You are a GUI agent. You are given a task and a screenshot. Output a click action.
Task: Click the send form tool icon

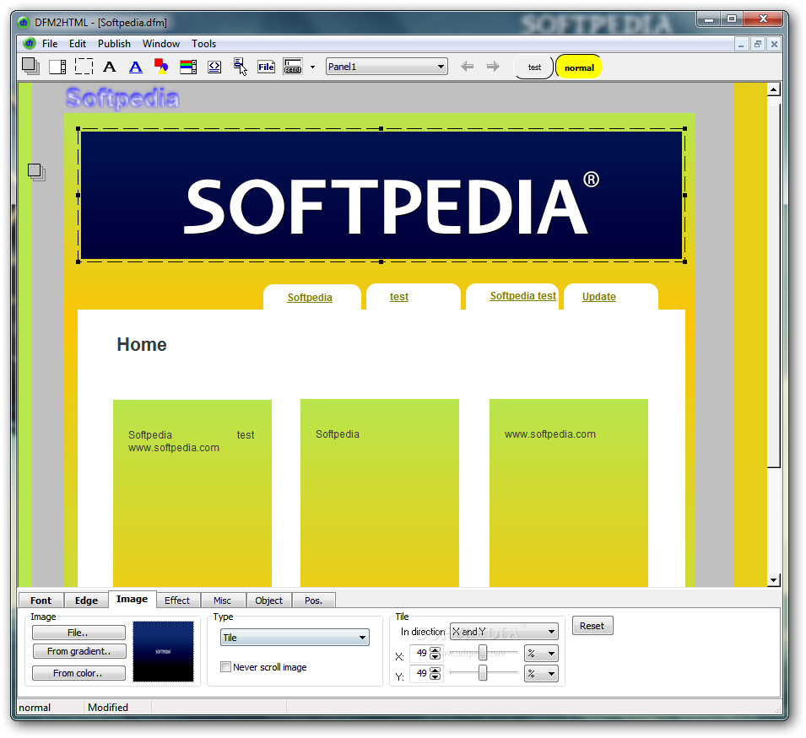[x=293, y=67]
